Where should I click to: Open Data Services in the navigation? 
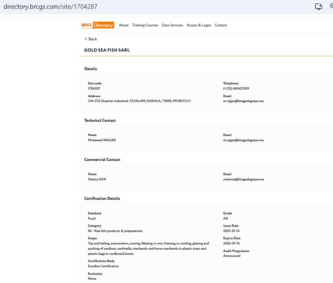(172, 25)
